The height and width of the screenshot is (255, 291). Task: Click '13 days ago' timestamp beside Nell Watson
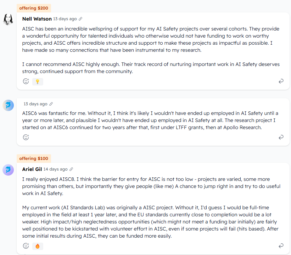[65, 19]
